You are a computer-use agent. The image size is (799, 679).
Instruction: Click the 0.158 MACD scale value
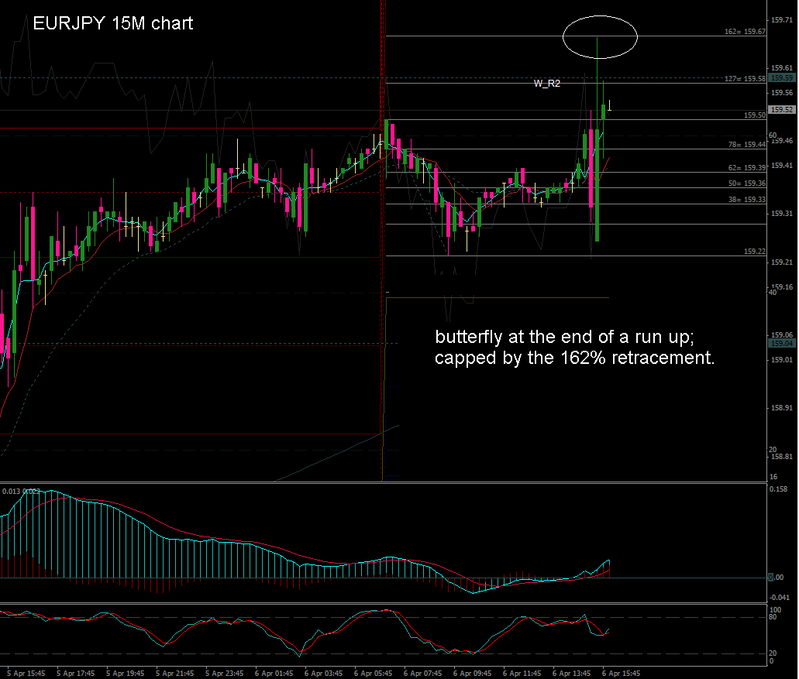[779, 489]
